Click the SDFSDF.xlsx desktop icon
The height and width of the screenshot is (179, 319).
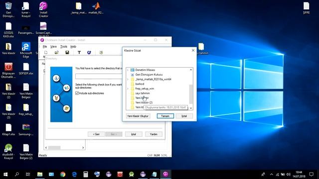26,69
